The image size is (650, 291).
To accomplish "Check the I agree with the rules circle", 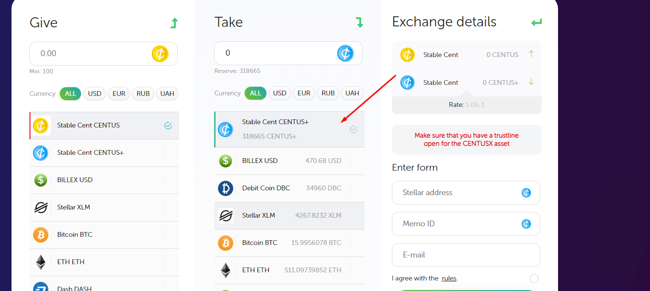I will pyautogui.click(x=534, y=279).
